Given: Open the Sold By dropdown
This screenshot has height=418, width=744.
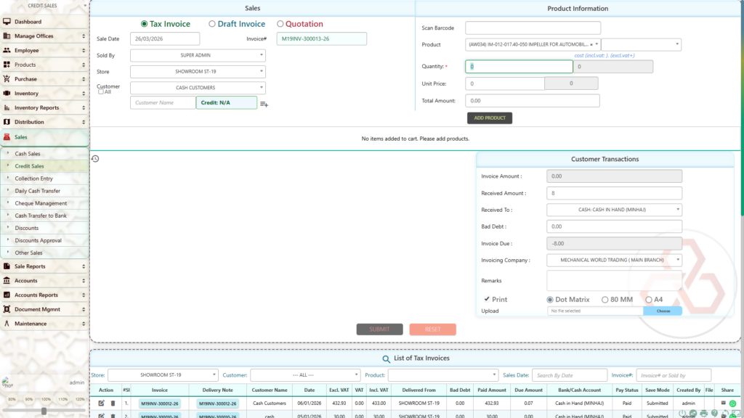Looking at the screenshot, I should click(198, 55).
